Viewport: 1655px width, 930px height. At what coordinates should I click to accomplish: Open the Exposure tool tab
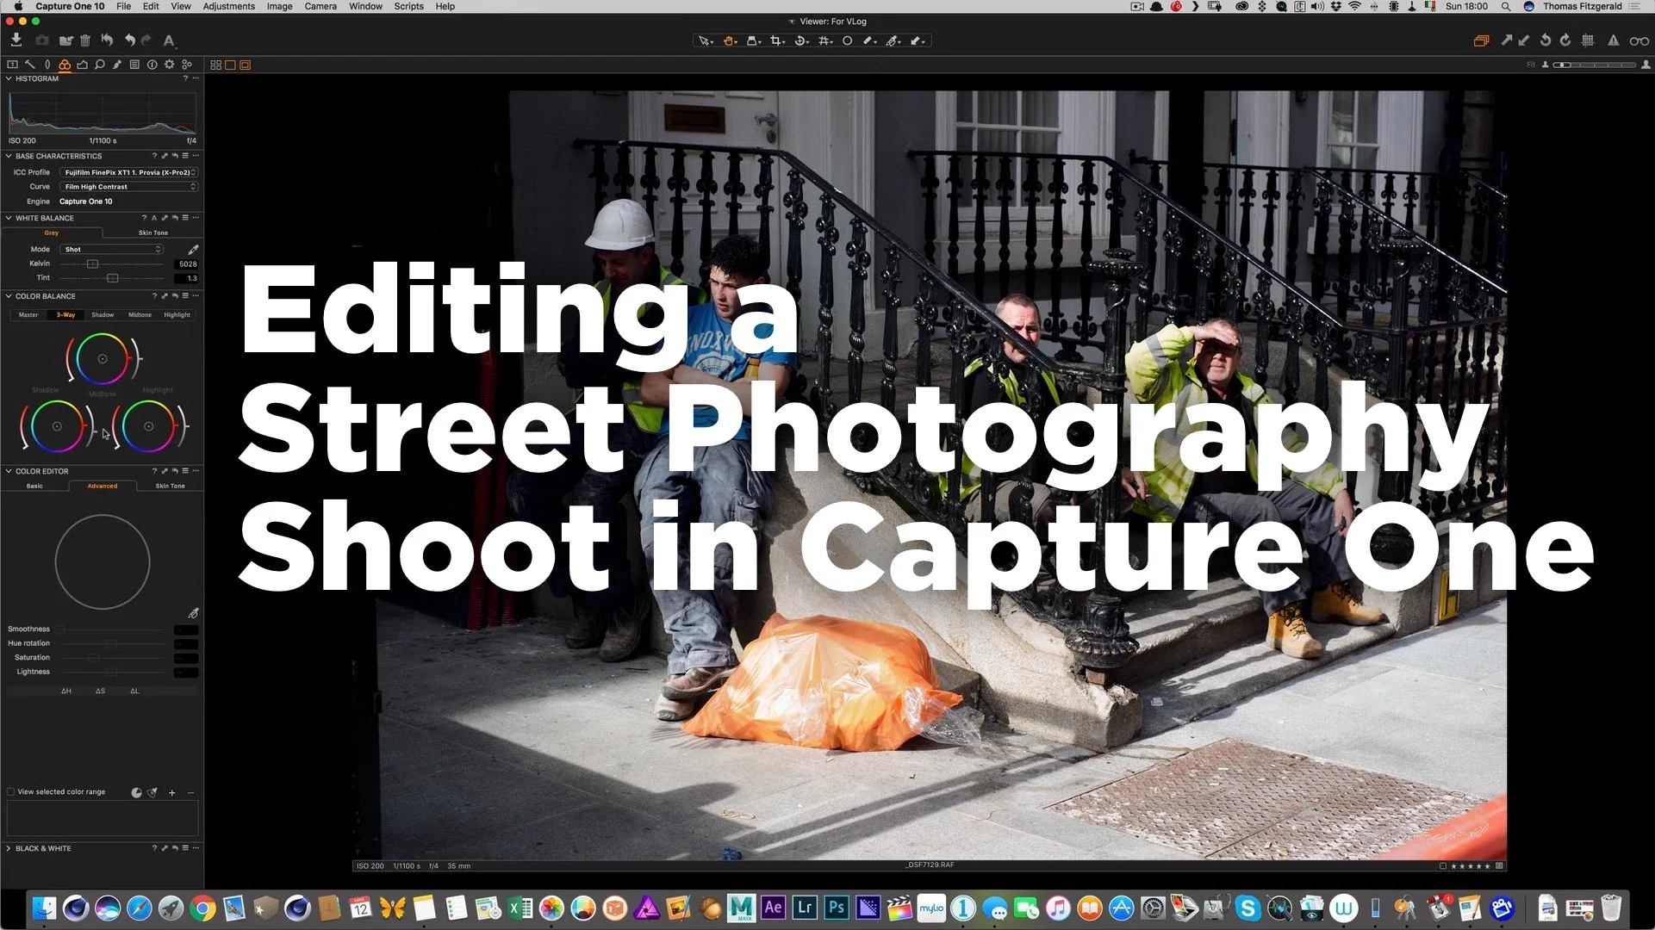click(x=82, y=65)
